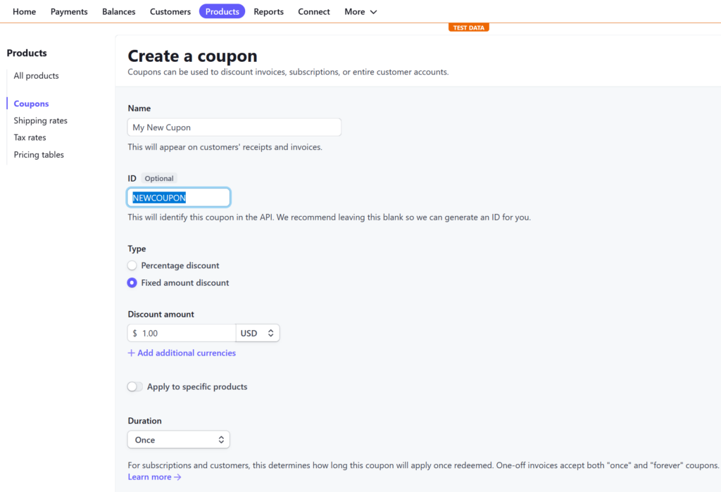Open Shipping rates from the sidebar
The height and width of the screenshot is (492, 721).
click(40, 120)
